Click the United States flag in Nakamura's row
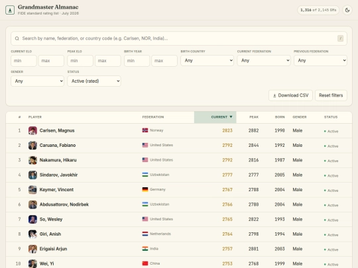This screenshot has width=358, height=268. coord(145,160)
